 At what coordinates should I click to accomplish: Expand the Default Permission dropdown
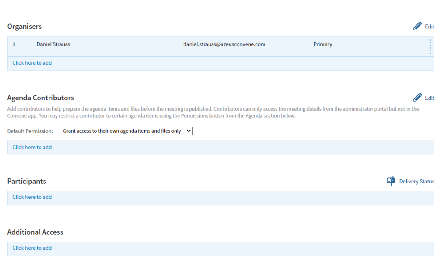click(x=127, y=131)
